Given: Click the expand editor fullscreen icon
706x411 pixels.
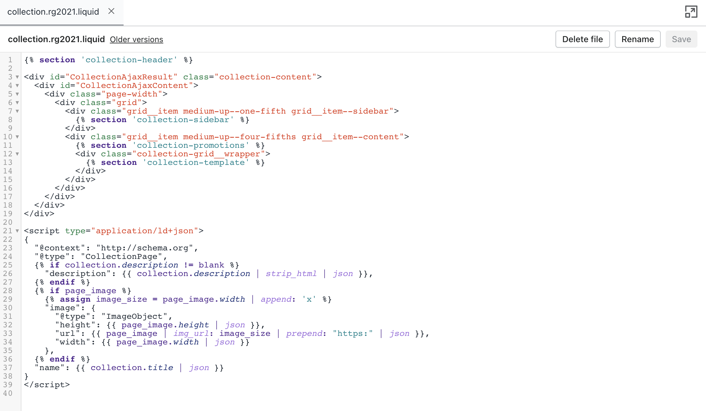Looking at the screenshot, I should 691,12.
